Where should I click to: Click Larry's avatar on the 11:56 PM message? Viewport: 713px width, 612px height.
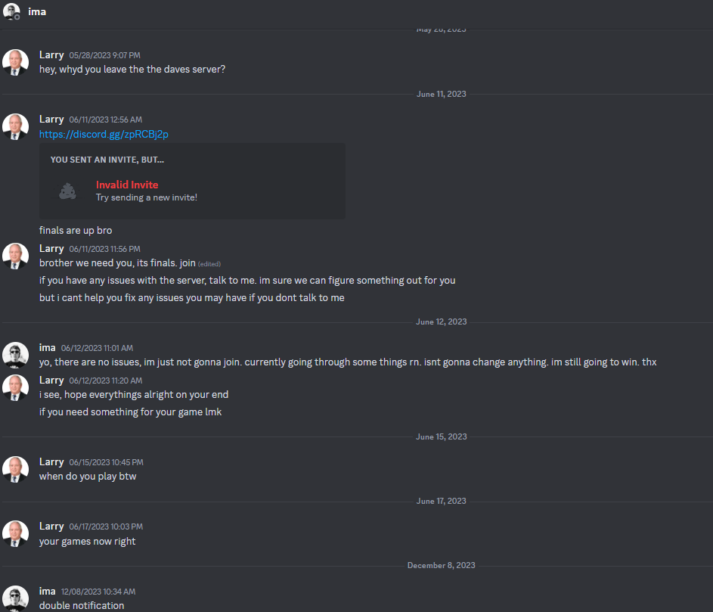click(x=16, y=256)
